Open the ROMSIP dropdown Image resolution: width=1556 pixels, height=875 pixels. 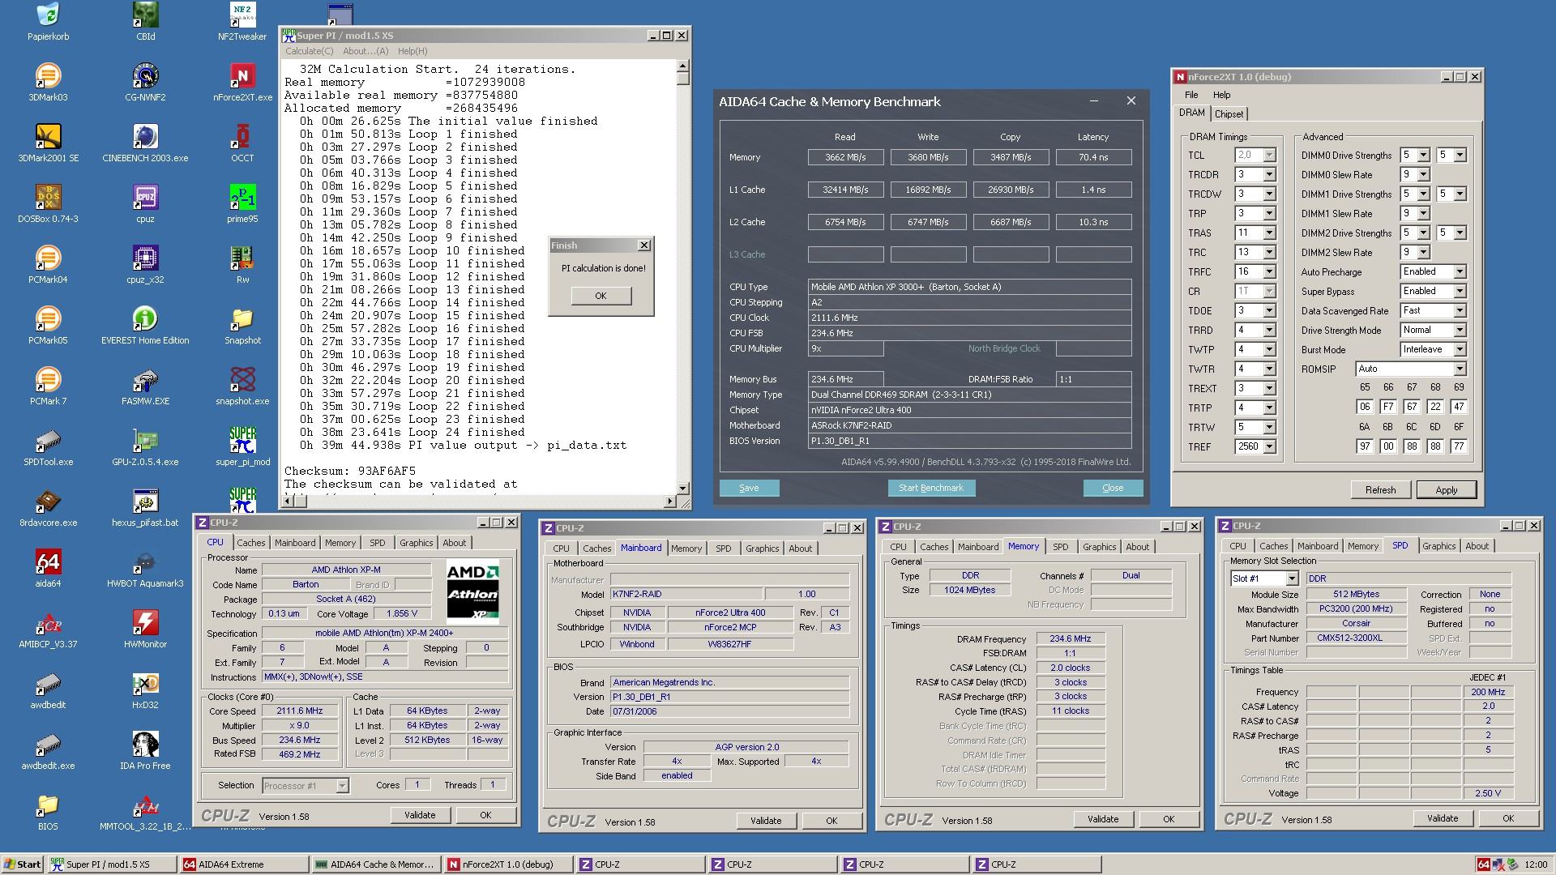(1459, 369)
